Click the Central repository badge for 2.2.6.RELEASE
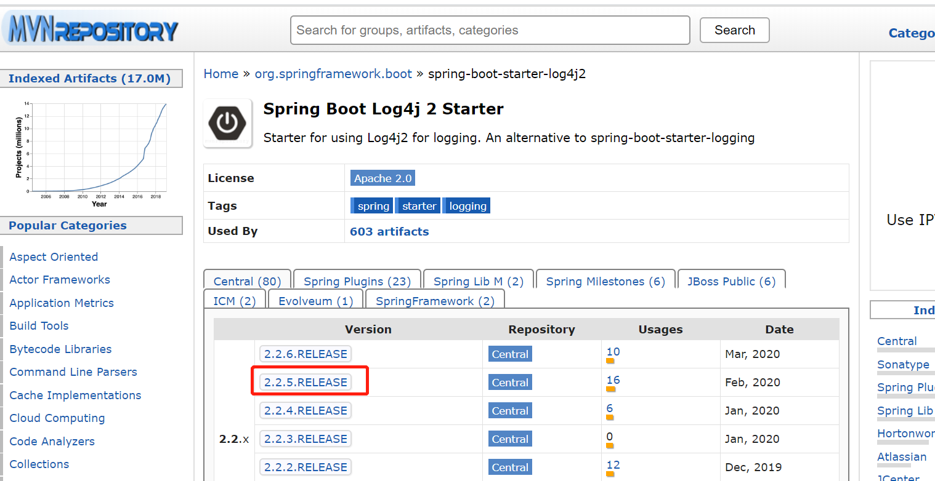The width and height of the screenshot is (935, 481). click(510, 354)
